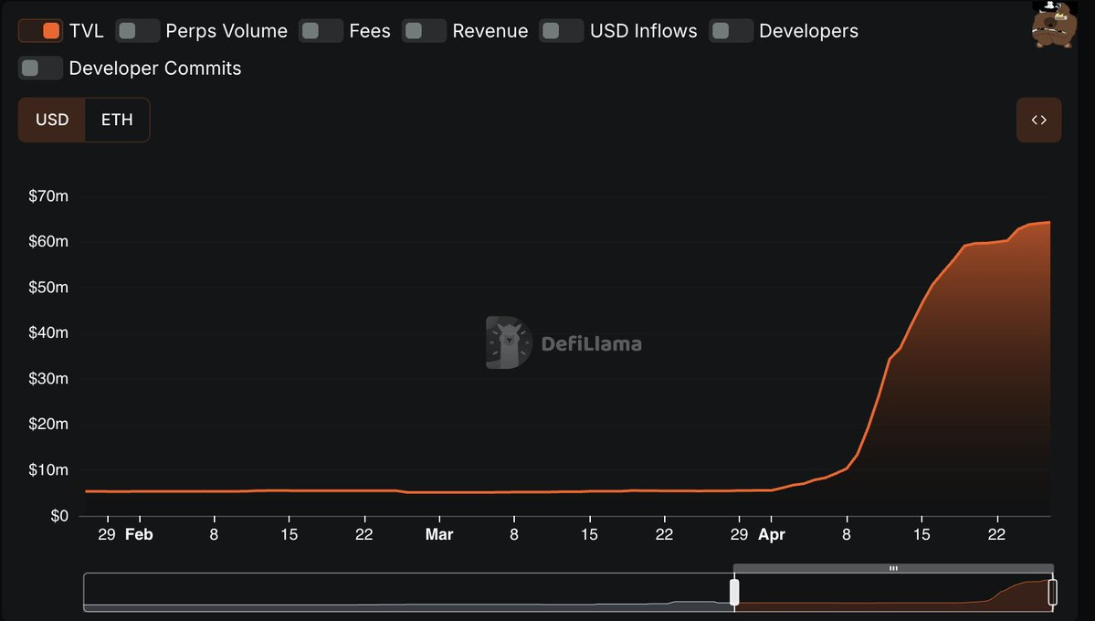Click the right handle of the range slider
This screenshot has width=1095, height=621.
(1052, 592)
